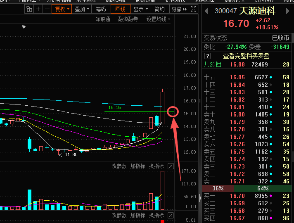294x223 pixels.
Task: Click the 委比 -27.94% value
Action: coord(236,47)
